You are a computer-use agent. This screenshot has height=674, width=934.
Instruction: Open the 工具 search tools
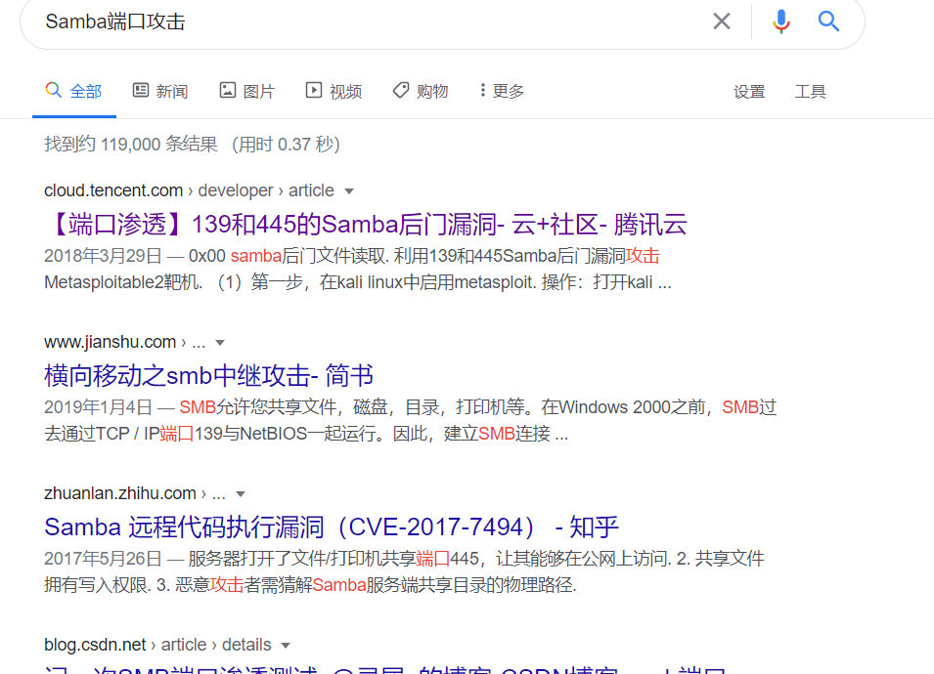(810, 92)
